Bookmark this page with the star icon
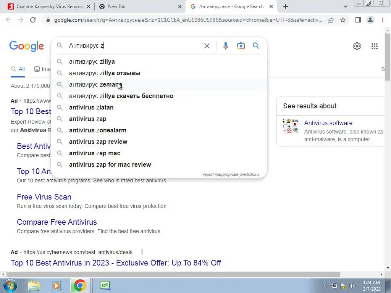This screenshot has height=293, width=391. pos(343,20)
